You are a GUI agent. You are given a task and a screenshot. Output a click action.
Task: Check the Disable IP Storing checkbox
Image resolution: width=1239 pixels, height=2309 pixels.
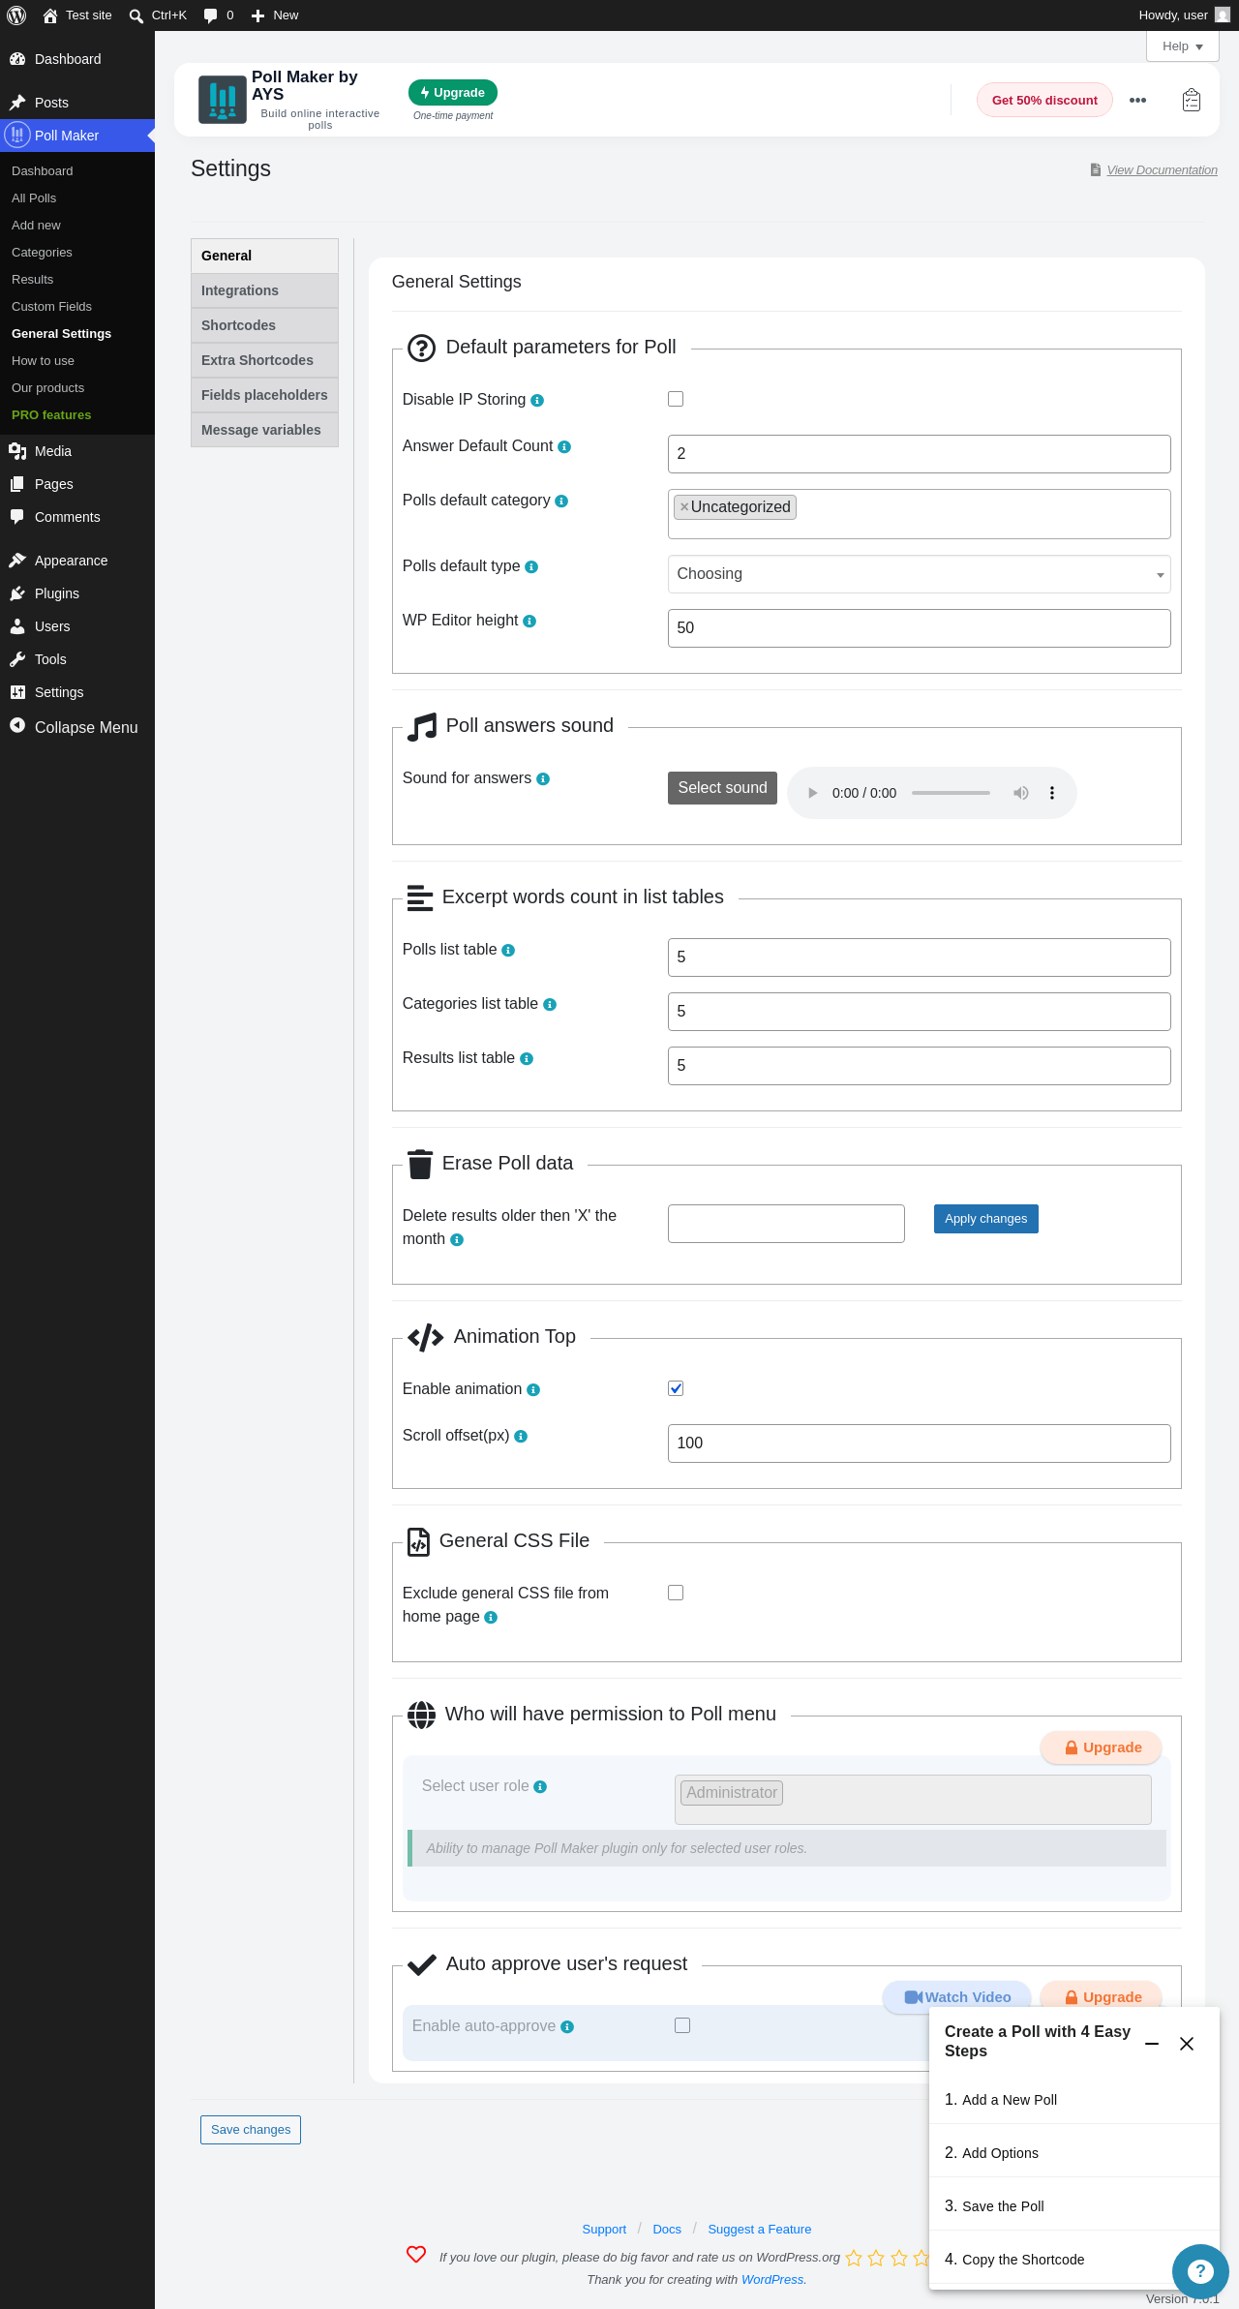click(676, 399)
